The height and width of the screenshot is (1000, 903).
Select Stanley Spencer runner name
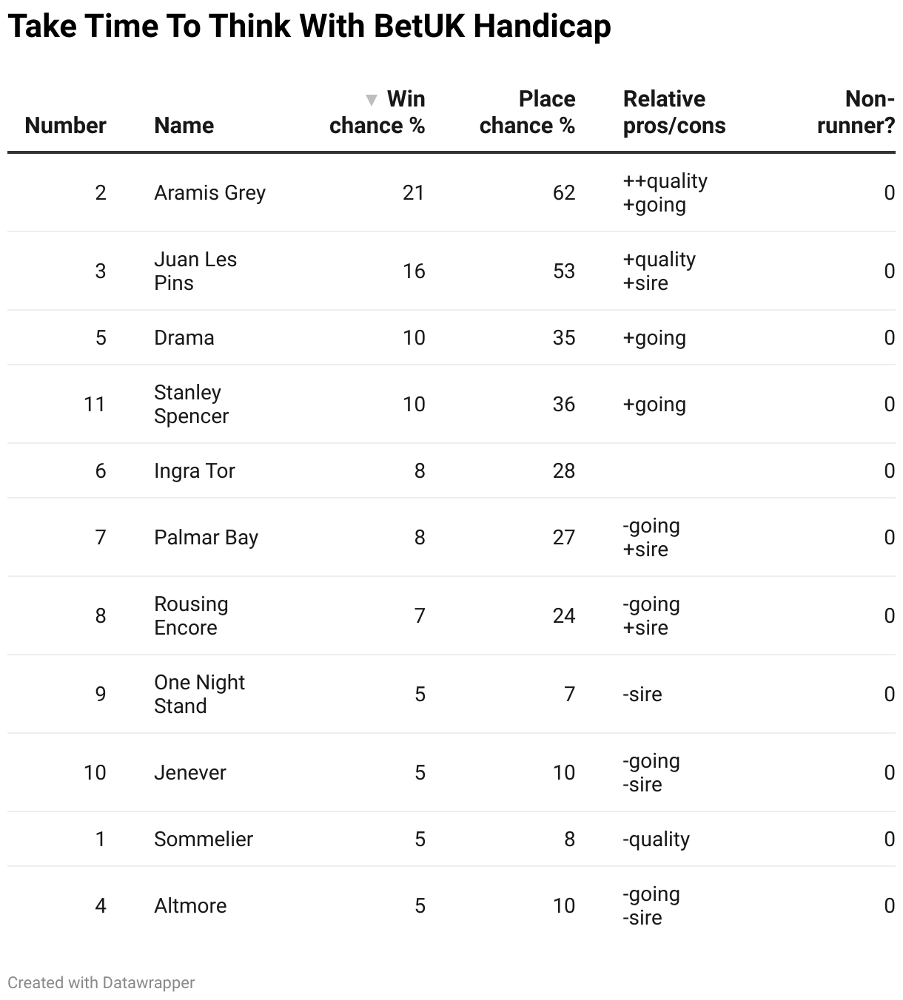point(192,405)
